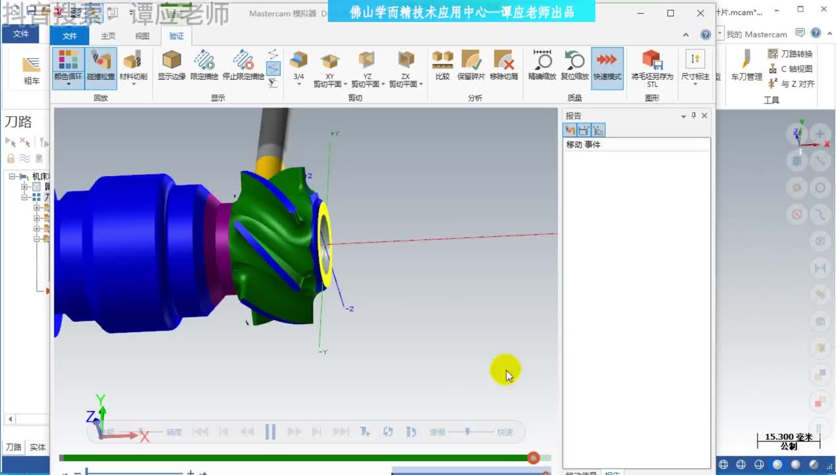Open the simulator help icon
The image size is (836, 475).
tap(705, 35)
